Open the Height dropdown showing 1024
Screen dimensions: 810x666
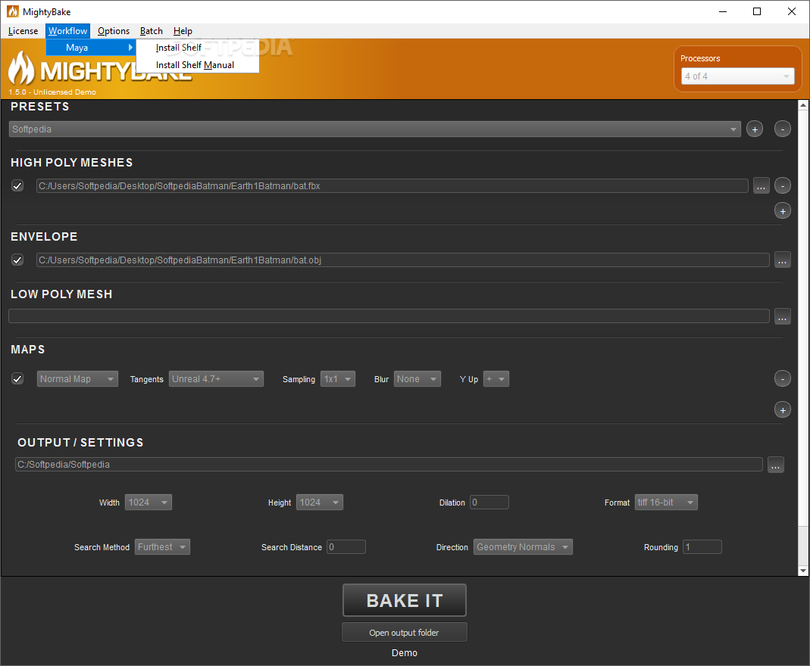319,503
